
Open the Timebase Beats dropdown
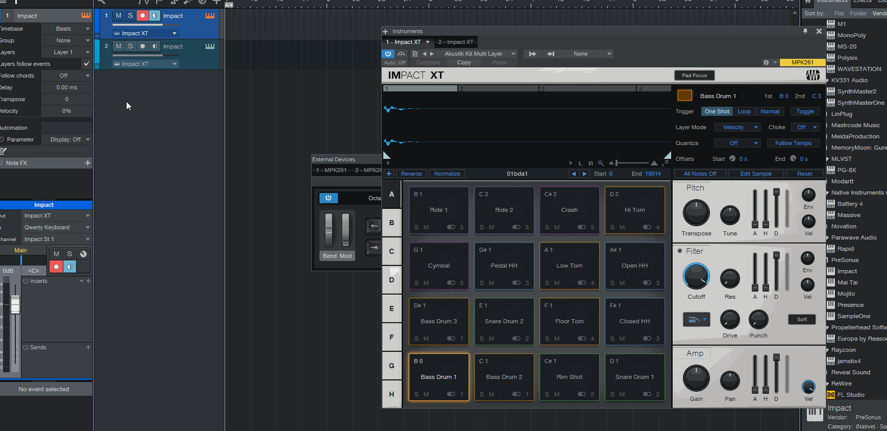[66, 29]
